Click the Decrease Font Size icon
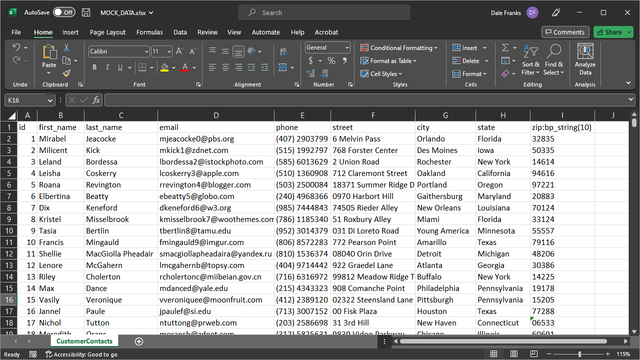Screen dimensions: 640x360 click(192, 51)
